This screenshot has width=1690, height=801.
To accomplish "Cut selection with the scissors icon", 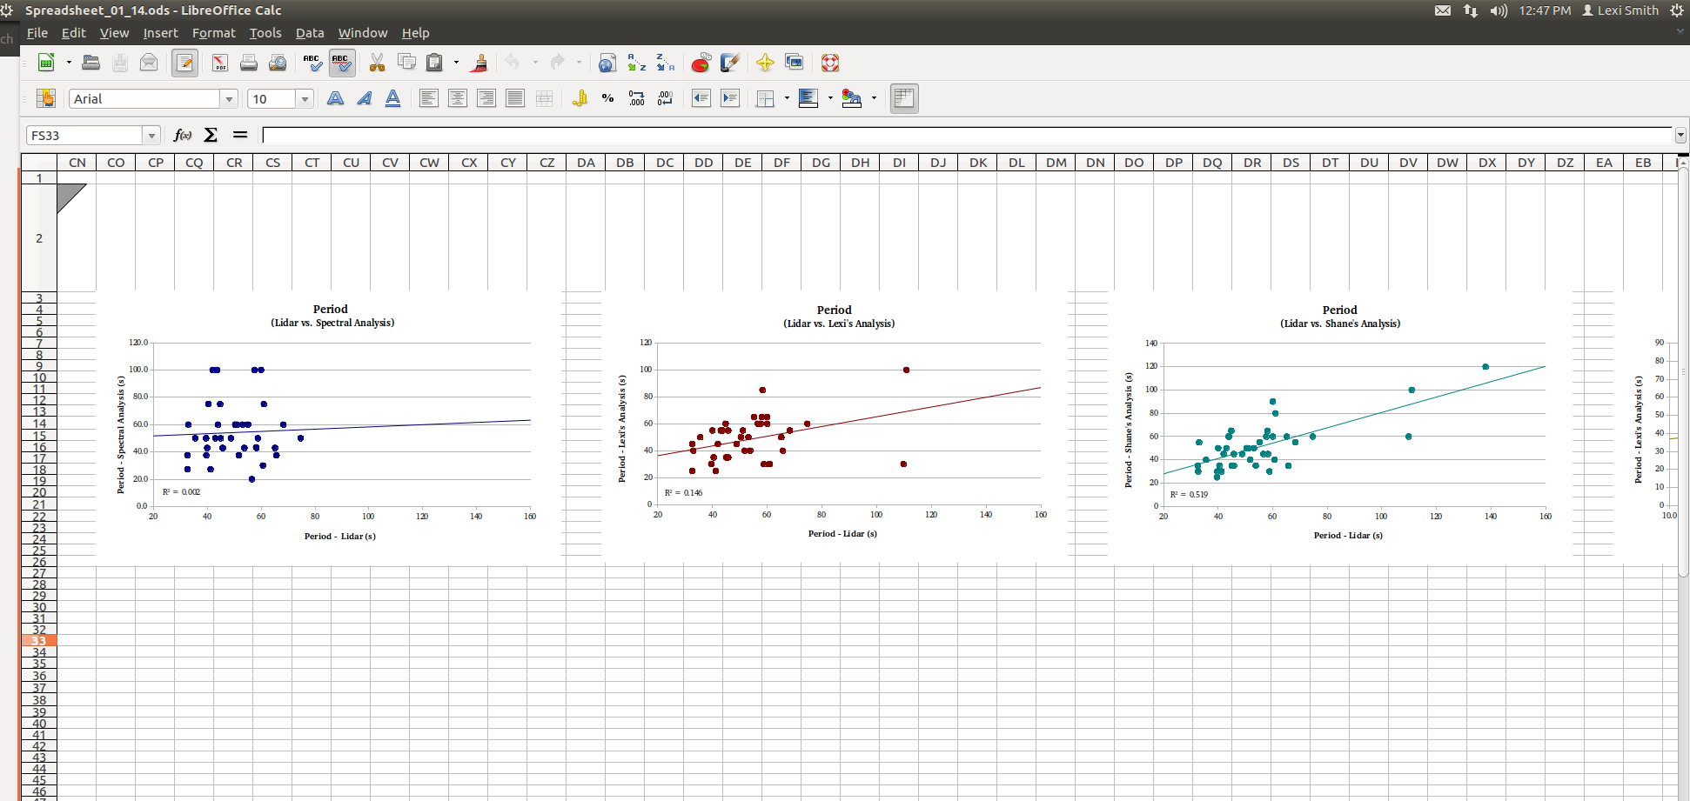I will (377, 63).
